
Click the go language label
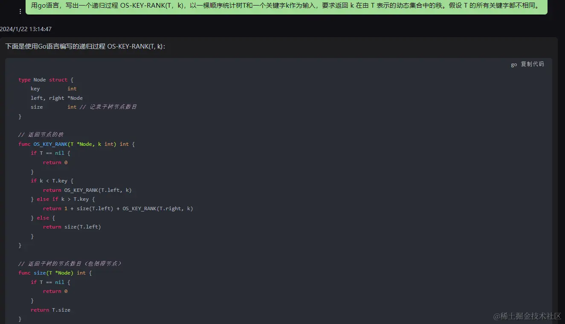[x=514, y=64]
